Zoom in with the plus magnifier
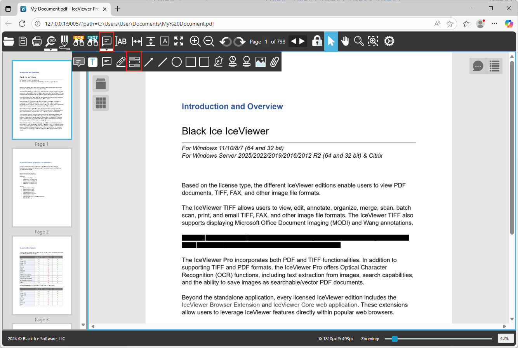Screen dimensions: 518x348 [x=195, y=41]
